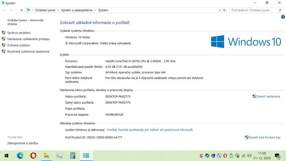
Task: Open the Steam tray icon with red notification dot
Action: pyautogui.click(x=213, y=156)
